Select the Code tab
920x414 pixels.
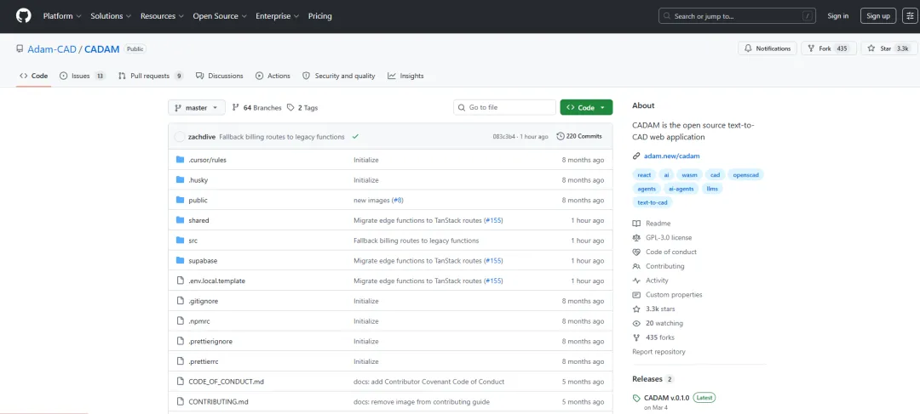click(x=33, y=77)
